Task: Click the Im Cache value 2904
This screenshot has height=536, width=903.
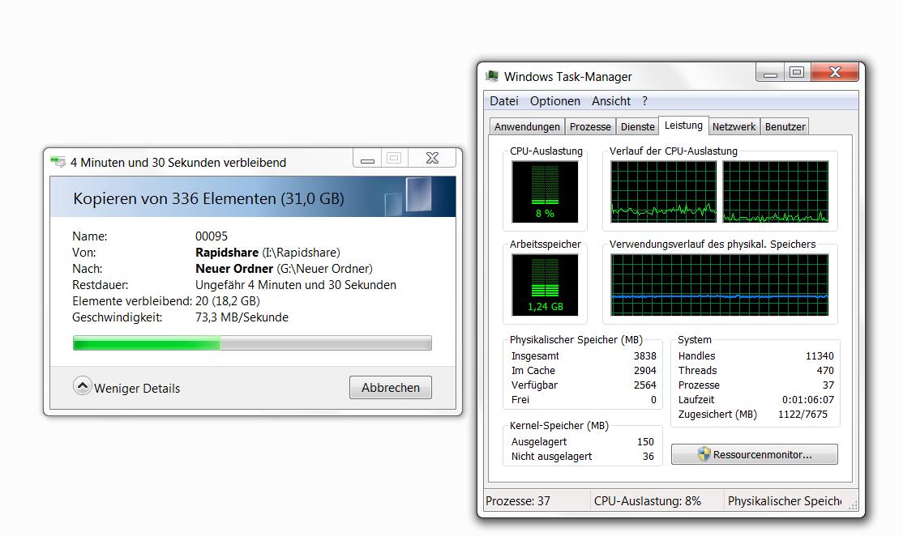Action: [645, 370]
